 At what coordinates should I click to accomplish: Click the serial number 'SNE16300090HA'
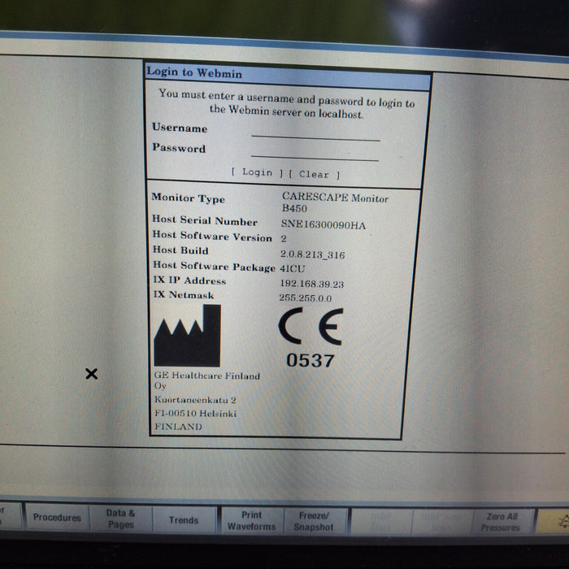[x=324, y=225]
